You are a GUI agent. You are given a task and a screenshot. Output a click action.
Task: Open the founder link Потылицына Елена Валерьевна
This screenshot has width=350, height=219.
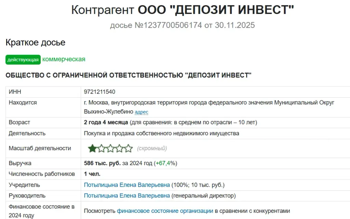pyautogui.click(x=127, y=185)
